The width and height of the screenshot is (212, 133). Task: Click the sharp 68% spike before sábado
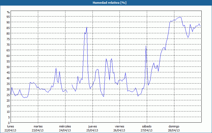146,46
